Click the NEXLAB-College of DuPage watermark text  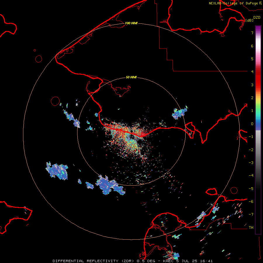(x=235, y=3)
